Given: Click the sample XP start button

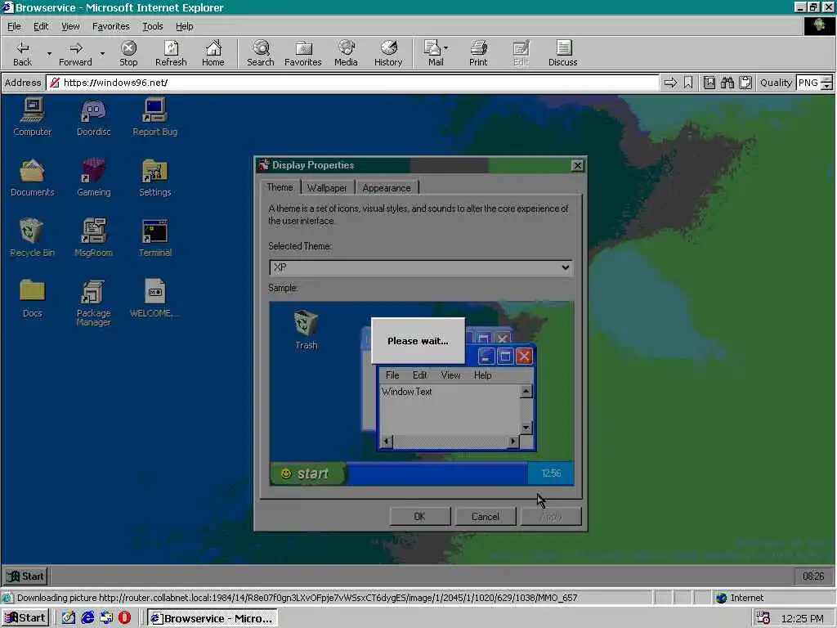Looking at the screenshot, I should [x=308, y=473].
